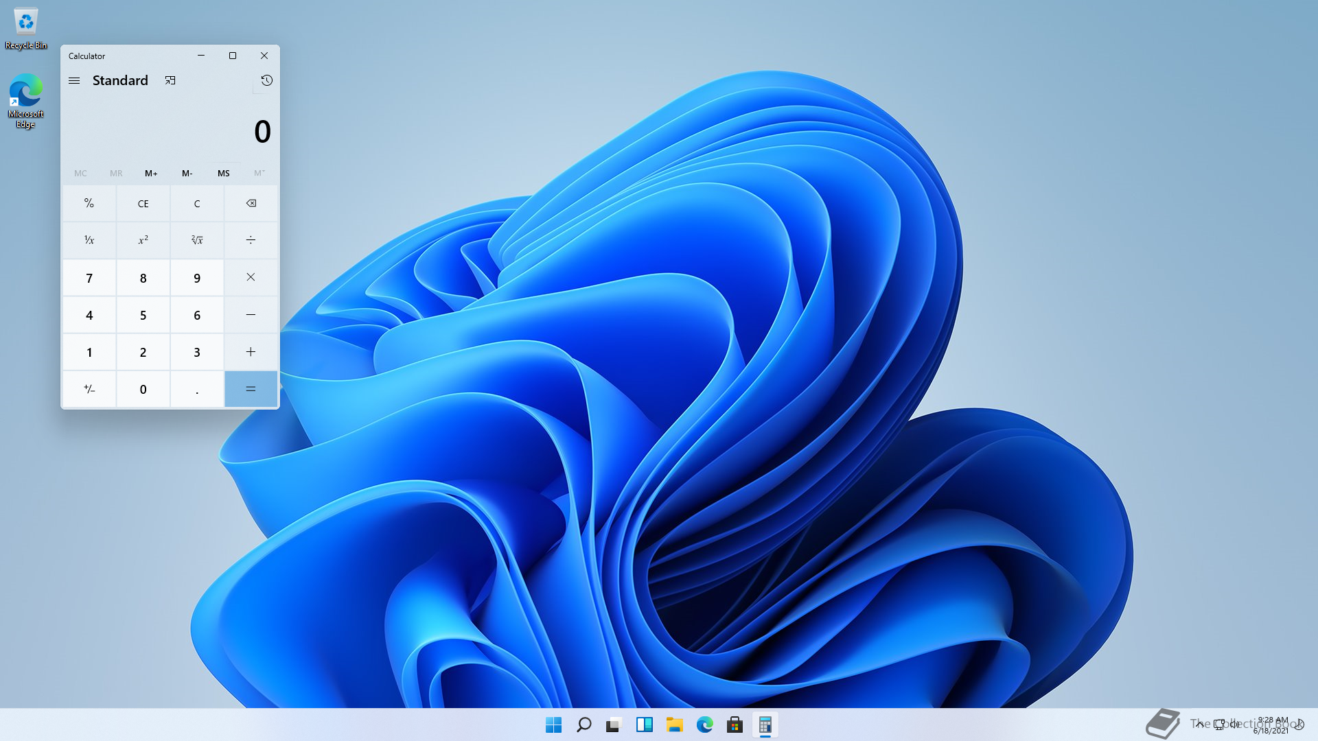Click the blue equals button

coord(251,389)
